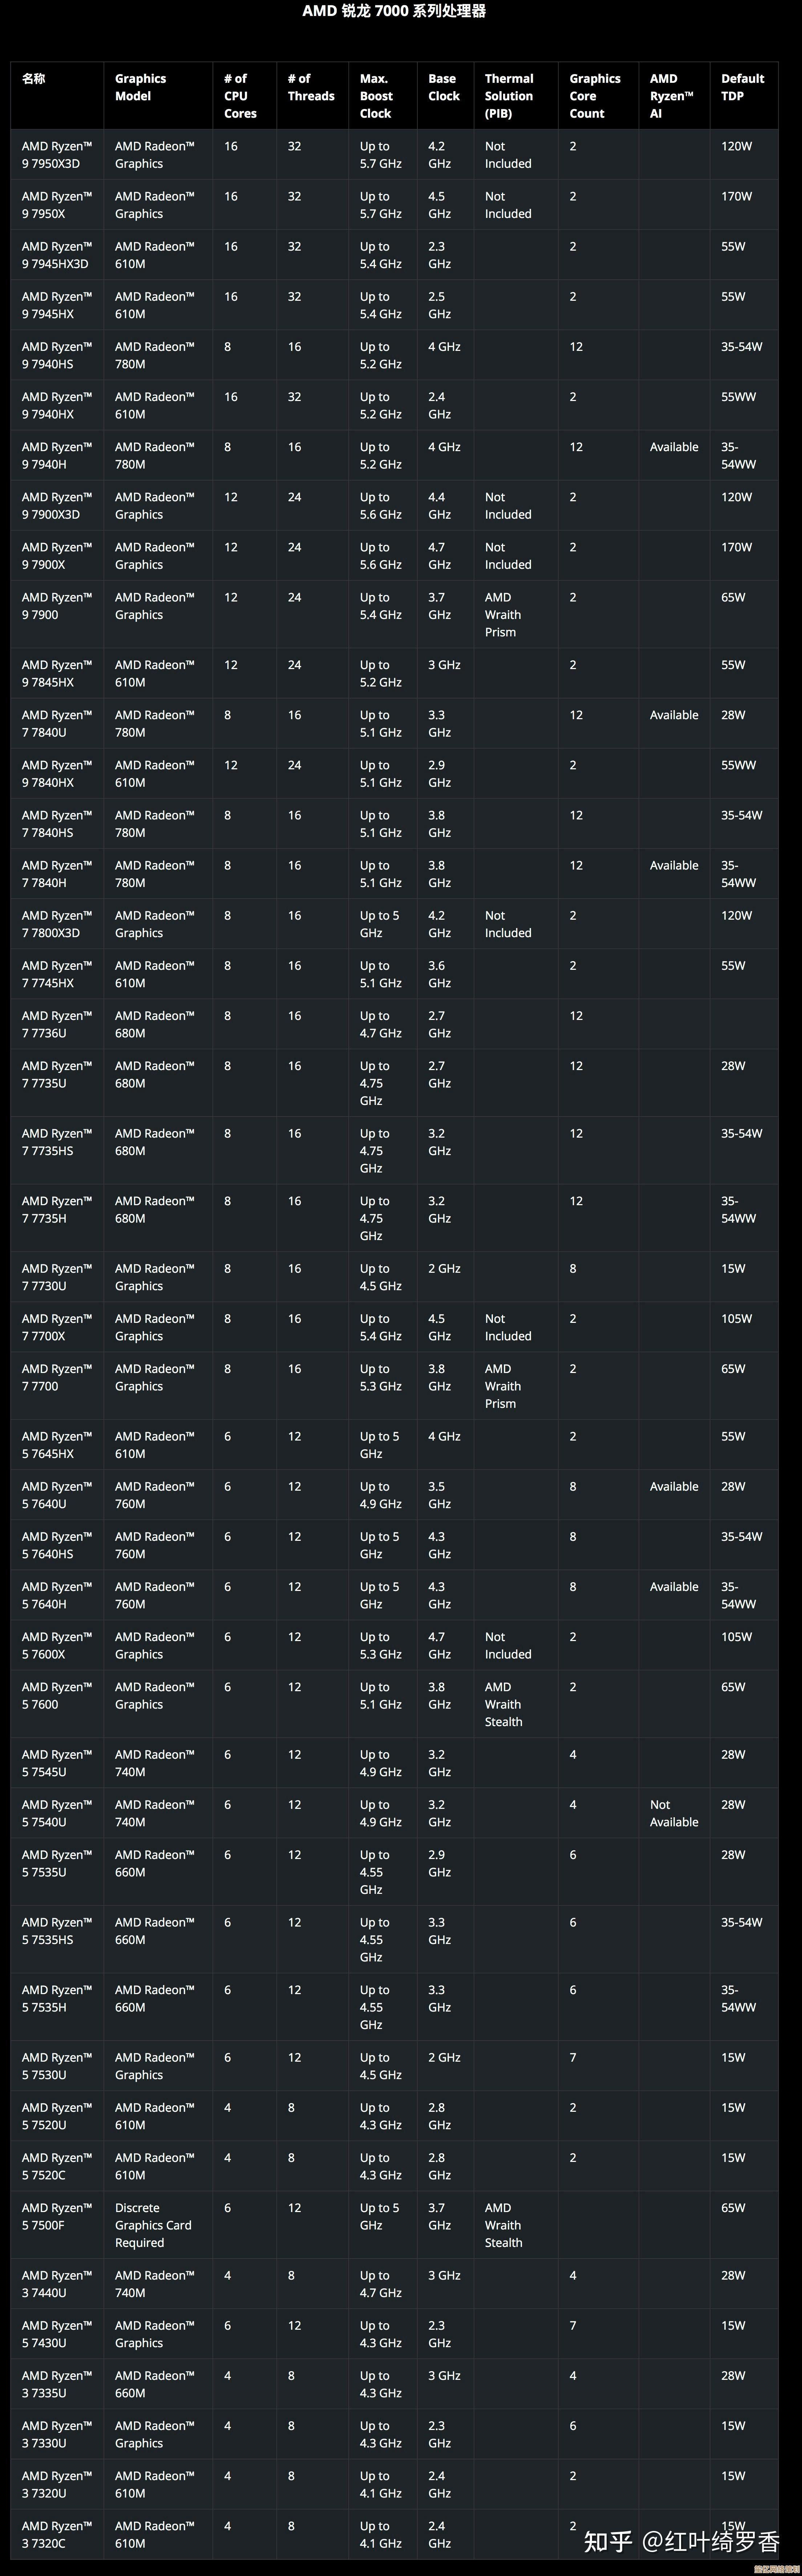The height and width of the screenshot is (2576, 802).
Task: Click the # of Threads column header
Action: [x=310, y=87]
